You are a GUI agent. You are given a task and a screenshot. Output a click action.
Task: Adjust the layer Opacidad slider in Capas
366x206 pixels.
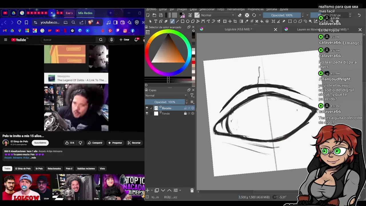point(165,102)
